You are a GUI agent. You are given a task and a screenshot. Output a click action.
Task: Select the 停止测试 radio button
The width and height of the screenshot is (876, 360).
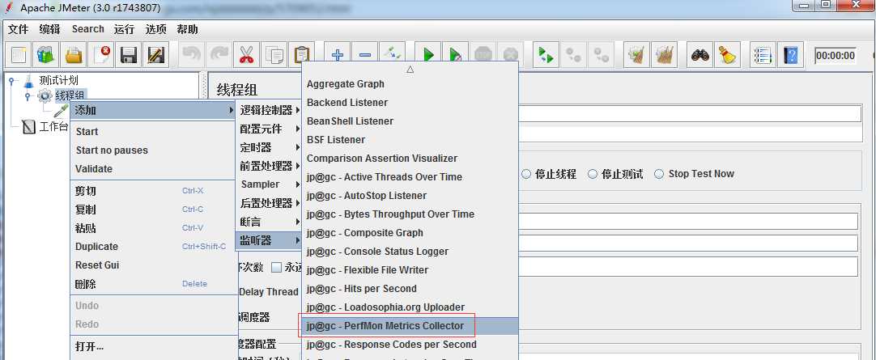click(593, 174)
